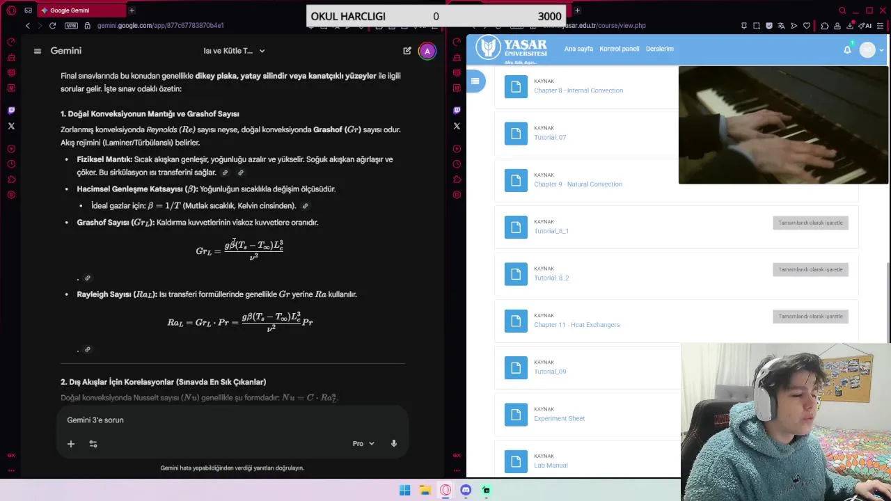This screenshot has width=891, height=501.
Task: Open the Gemini main menu hamburger icon
Action: click(38, 51)
